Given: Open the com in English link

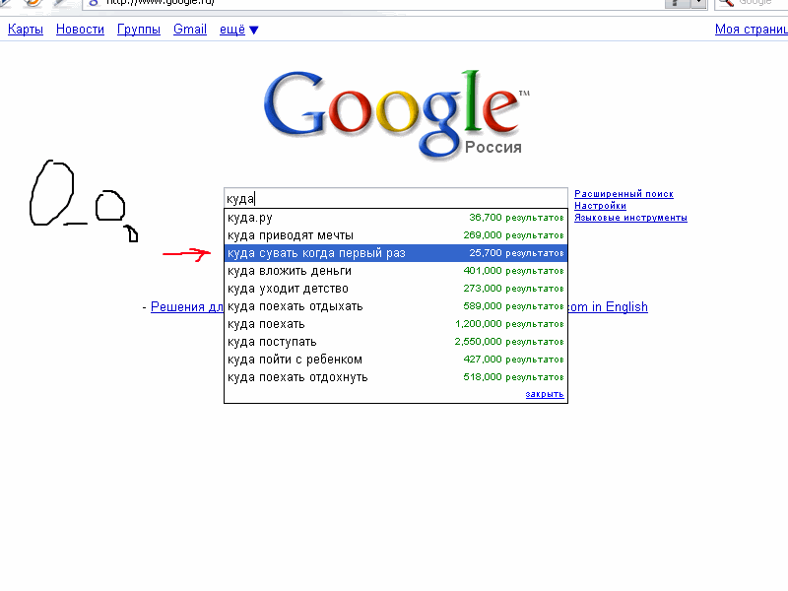Looking at the screenshot, I should [x=608, y=306].
